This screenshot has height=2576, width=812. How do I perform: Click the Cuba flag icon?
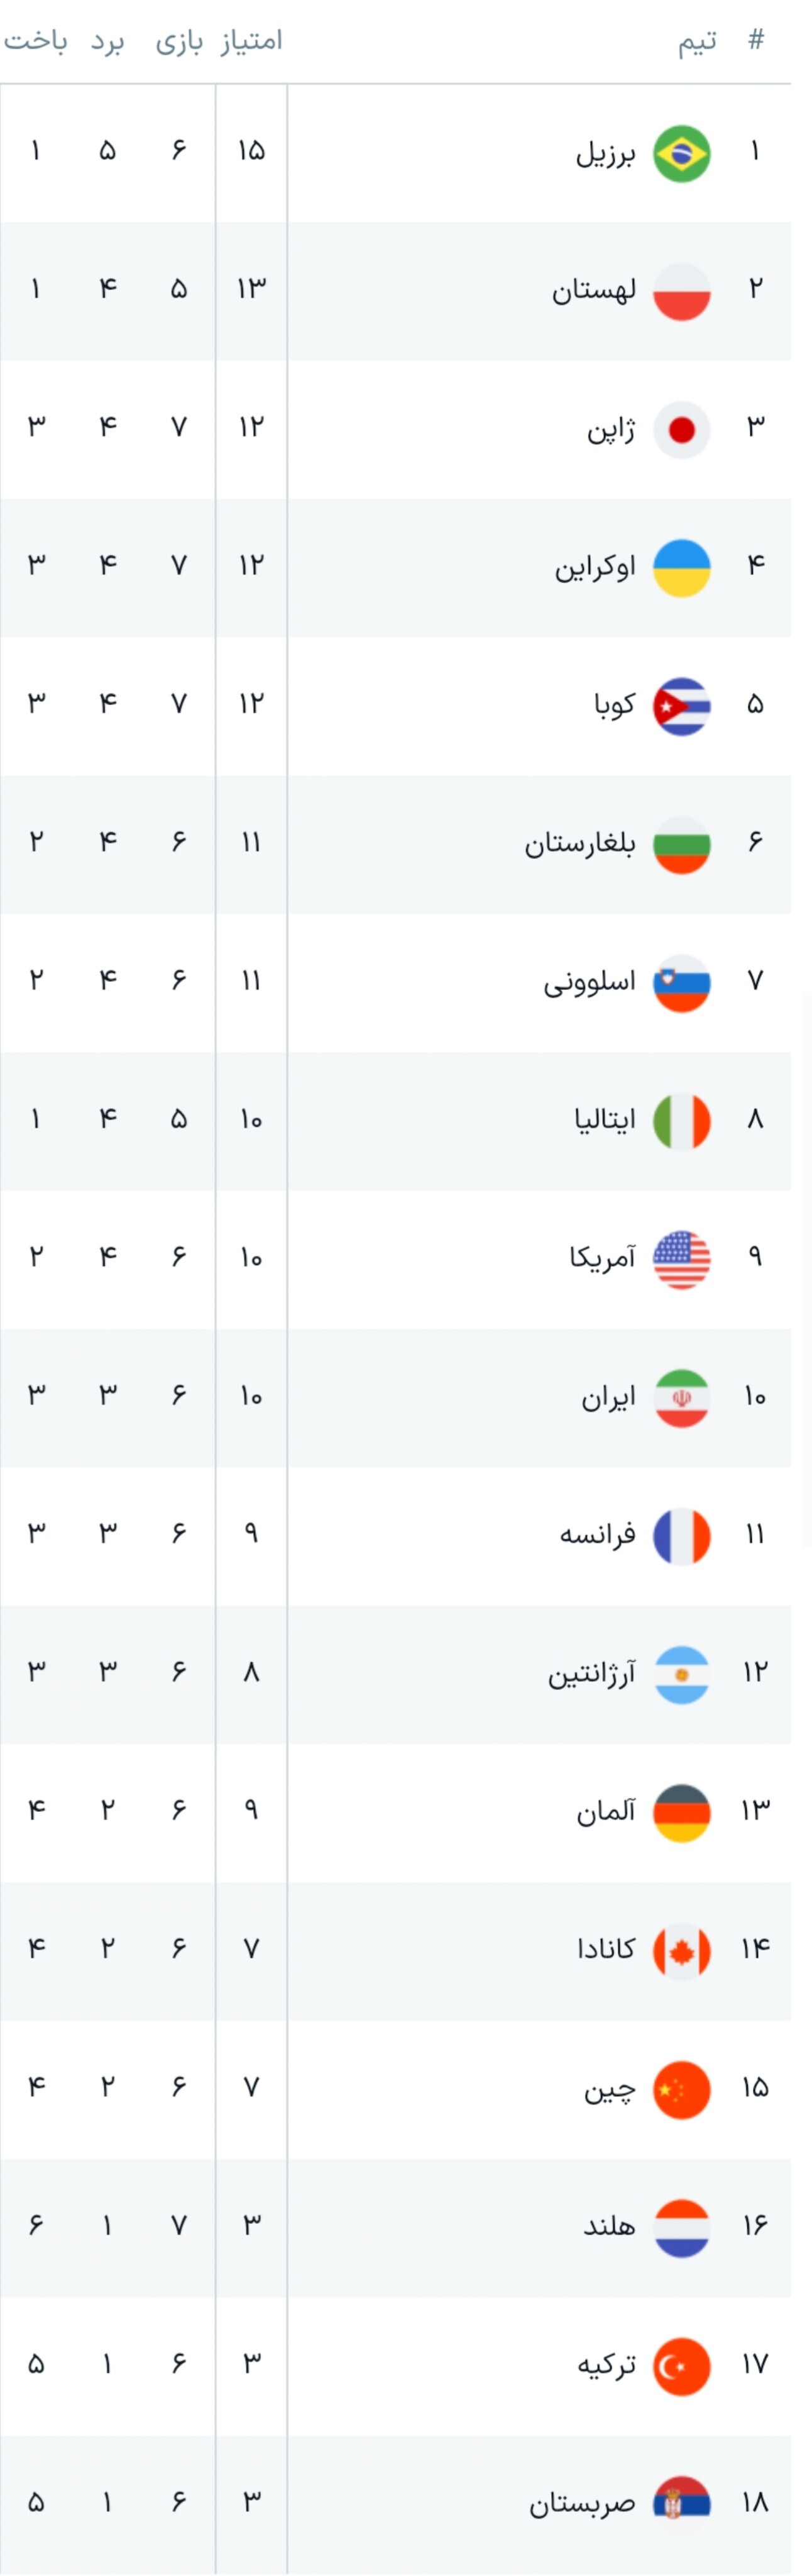[681, 706]
